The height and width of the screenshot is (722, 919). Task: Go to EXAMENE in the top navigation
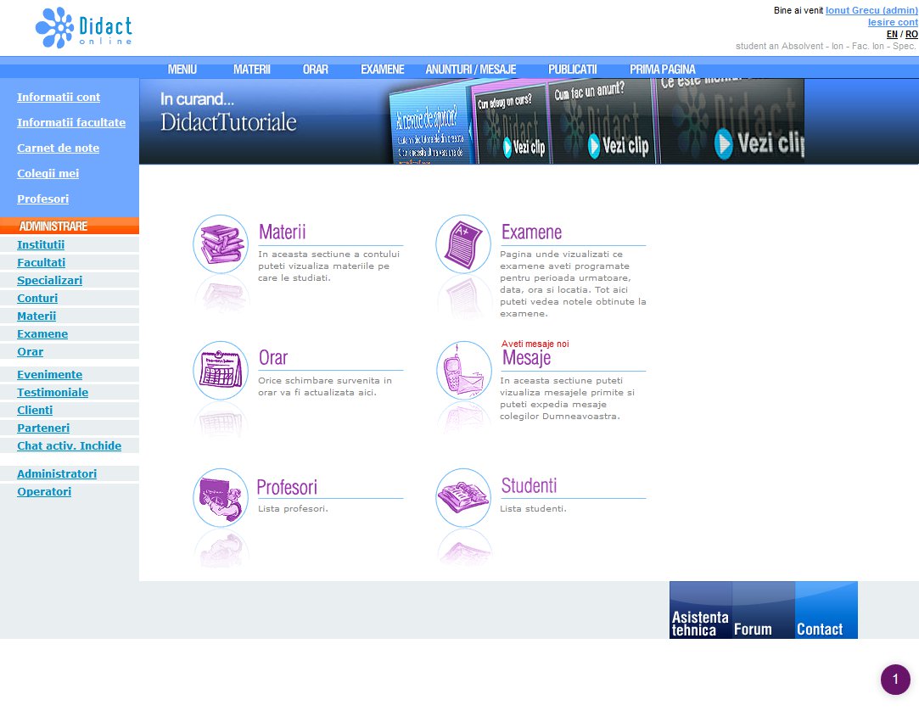(x=383, y=70)
